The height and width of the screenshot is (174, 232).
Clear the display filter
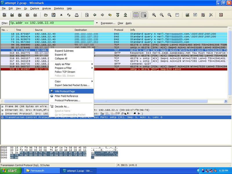point(120,23)
